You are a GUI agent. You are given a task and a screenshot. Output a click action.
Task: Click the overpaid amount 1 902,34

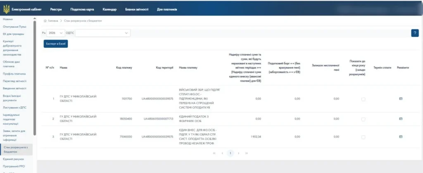[256, 137]
